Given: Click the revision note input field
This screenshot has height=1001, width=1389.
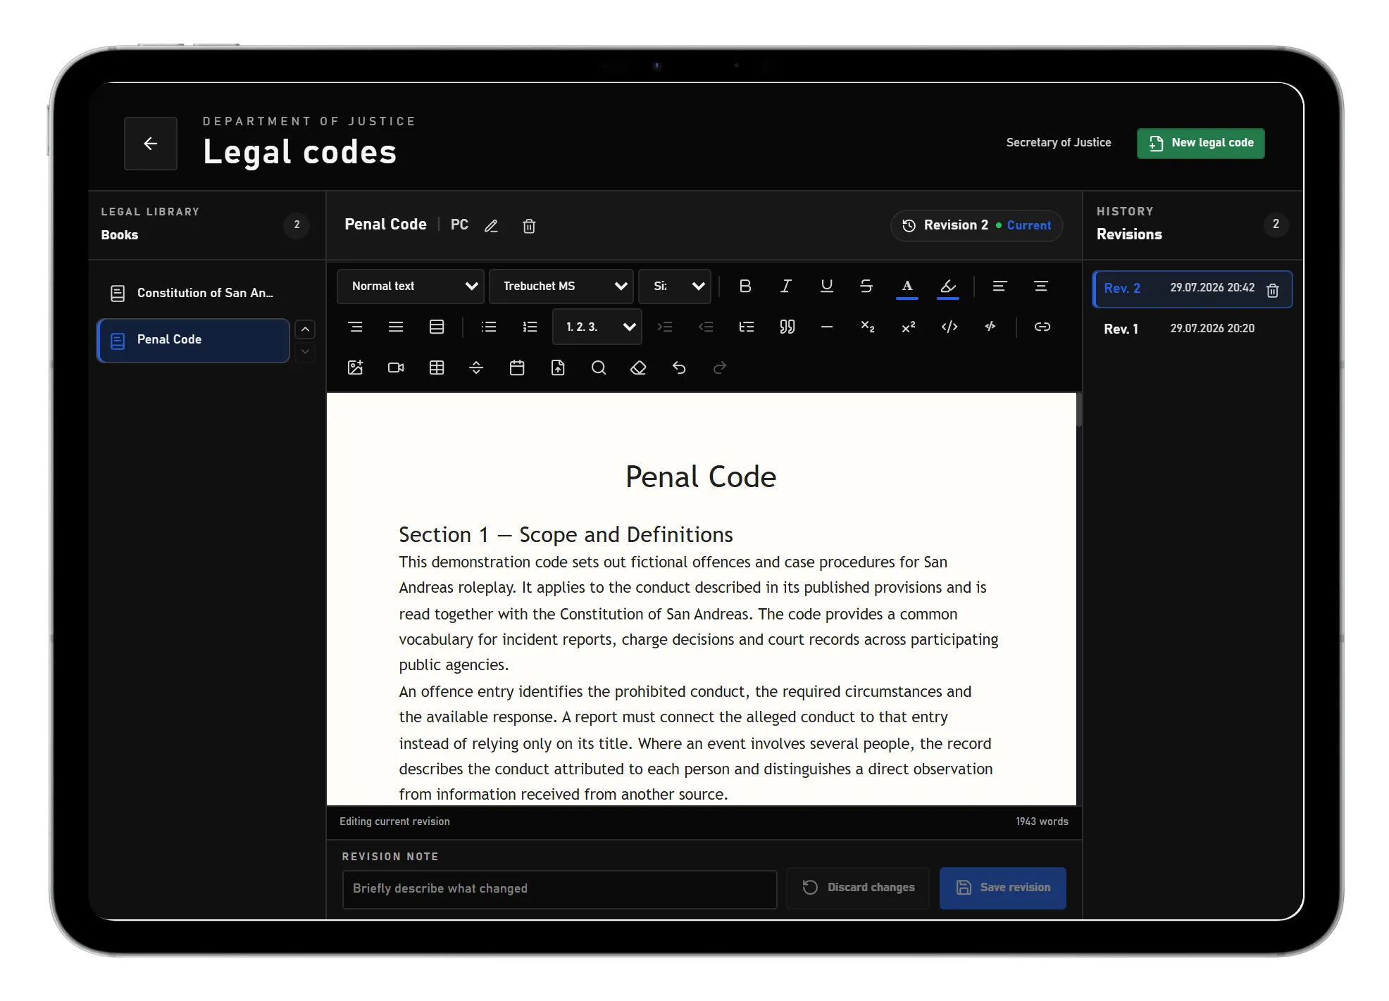Looking at the screenshot, I should 559,889.
